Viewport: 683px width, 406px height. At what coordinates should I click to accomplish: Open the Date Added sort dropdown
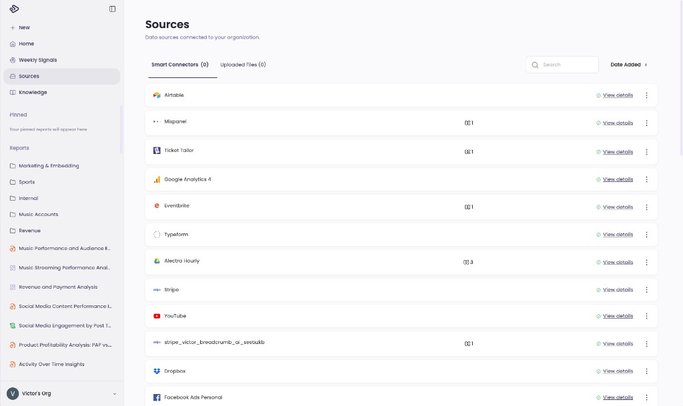628,65
